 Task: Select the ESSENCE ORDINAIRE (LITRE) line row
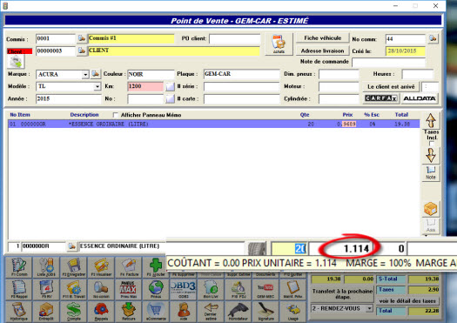213,124
